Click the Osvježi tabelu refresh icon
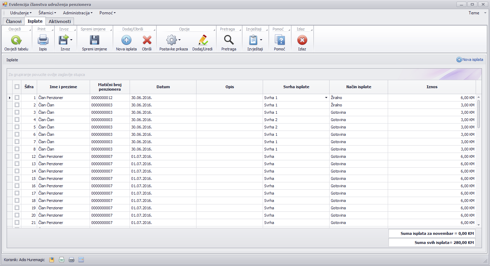This screenshot has height=266, width=490. 16,40
